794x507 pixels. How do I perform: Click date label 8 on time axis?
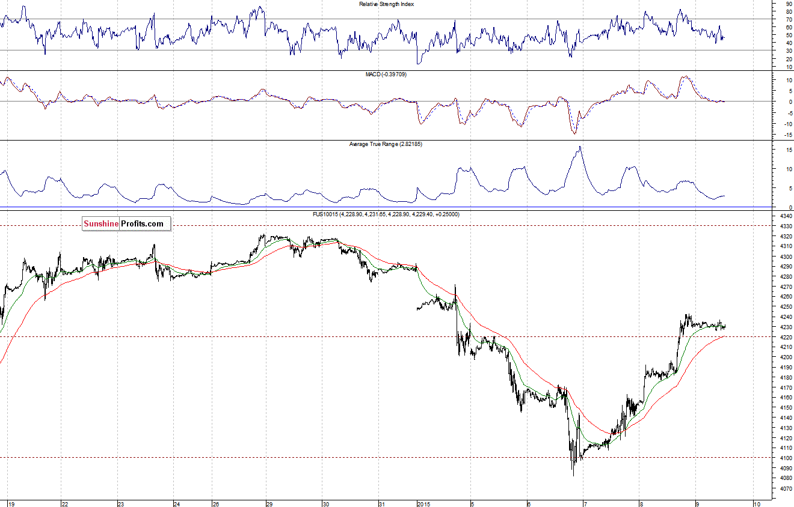pos(641,504)
